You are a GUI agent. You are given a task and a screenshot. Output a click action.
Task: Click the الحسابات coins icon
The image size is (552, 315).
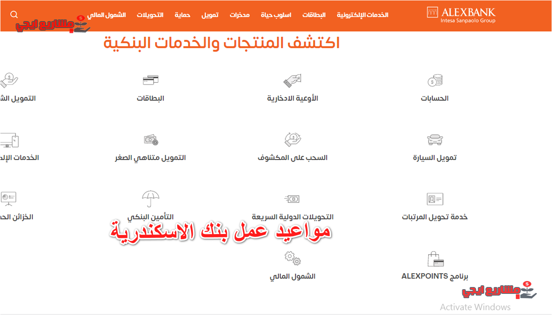point(435,80)
